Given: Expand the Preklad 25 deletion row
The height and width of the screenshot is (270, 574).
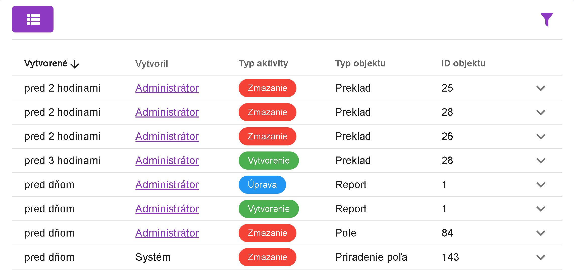Looking at the screenshot, I should (x=541, y=88).
